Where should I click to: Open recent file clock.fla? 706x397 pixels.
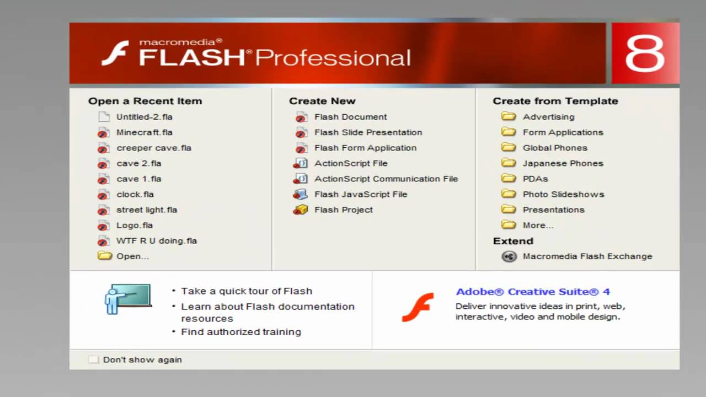click(135, 194)
